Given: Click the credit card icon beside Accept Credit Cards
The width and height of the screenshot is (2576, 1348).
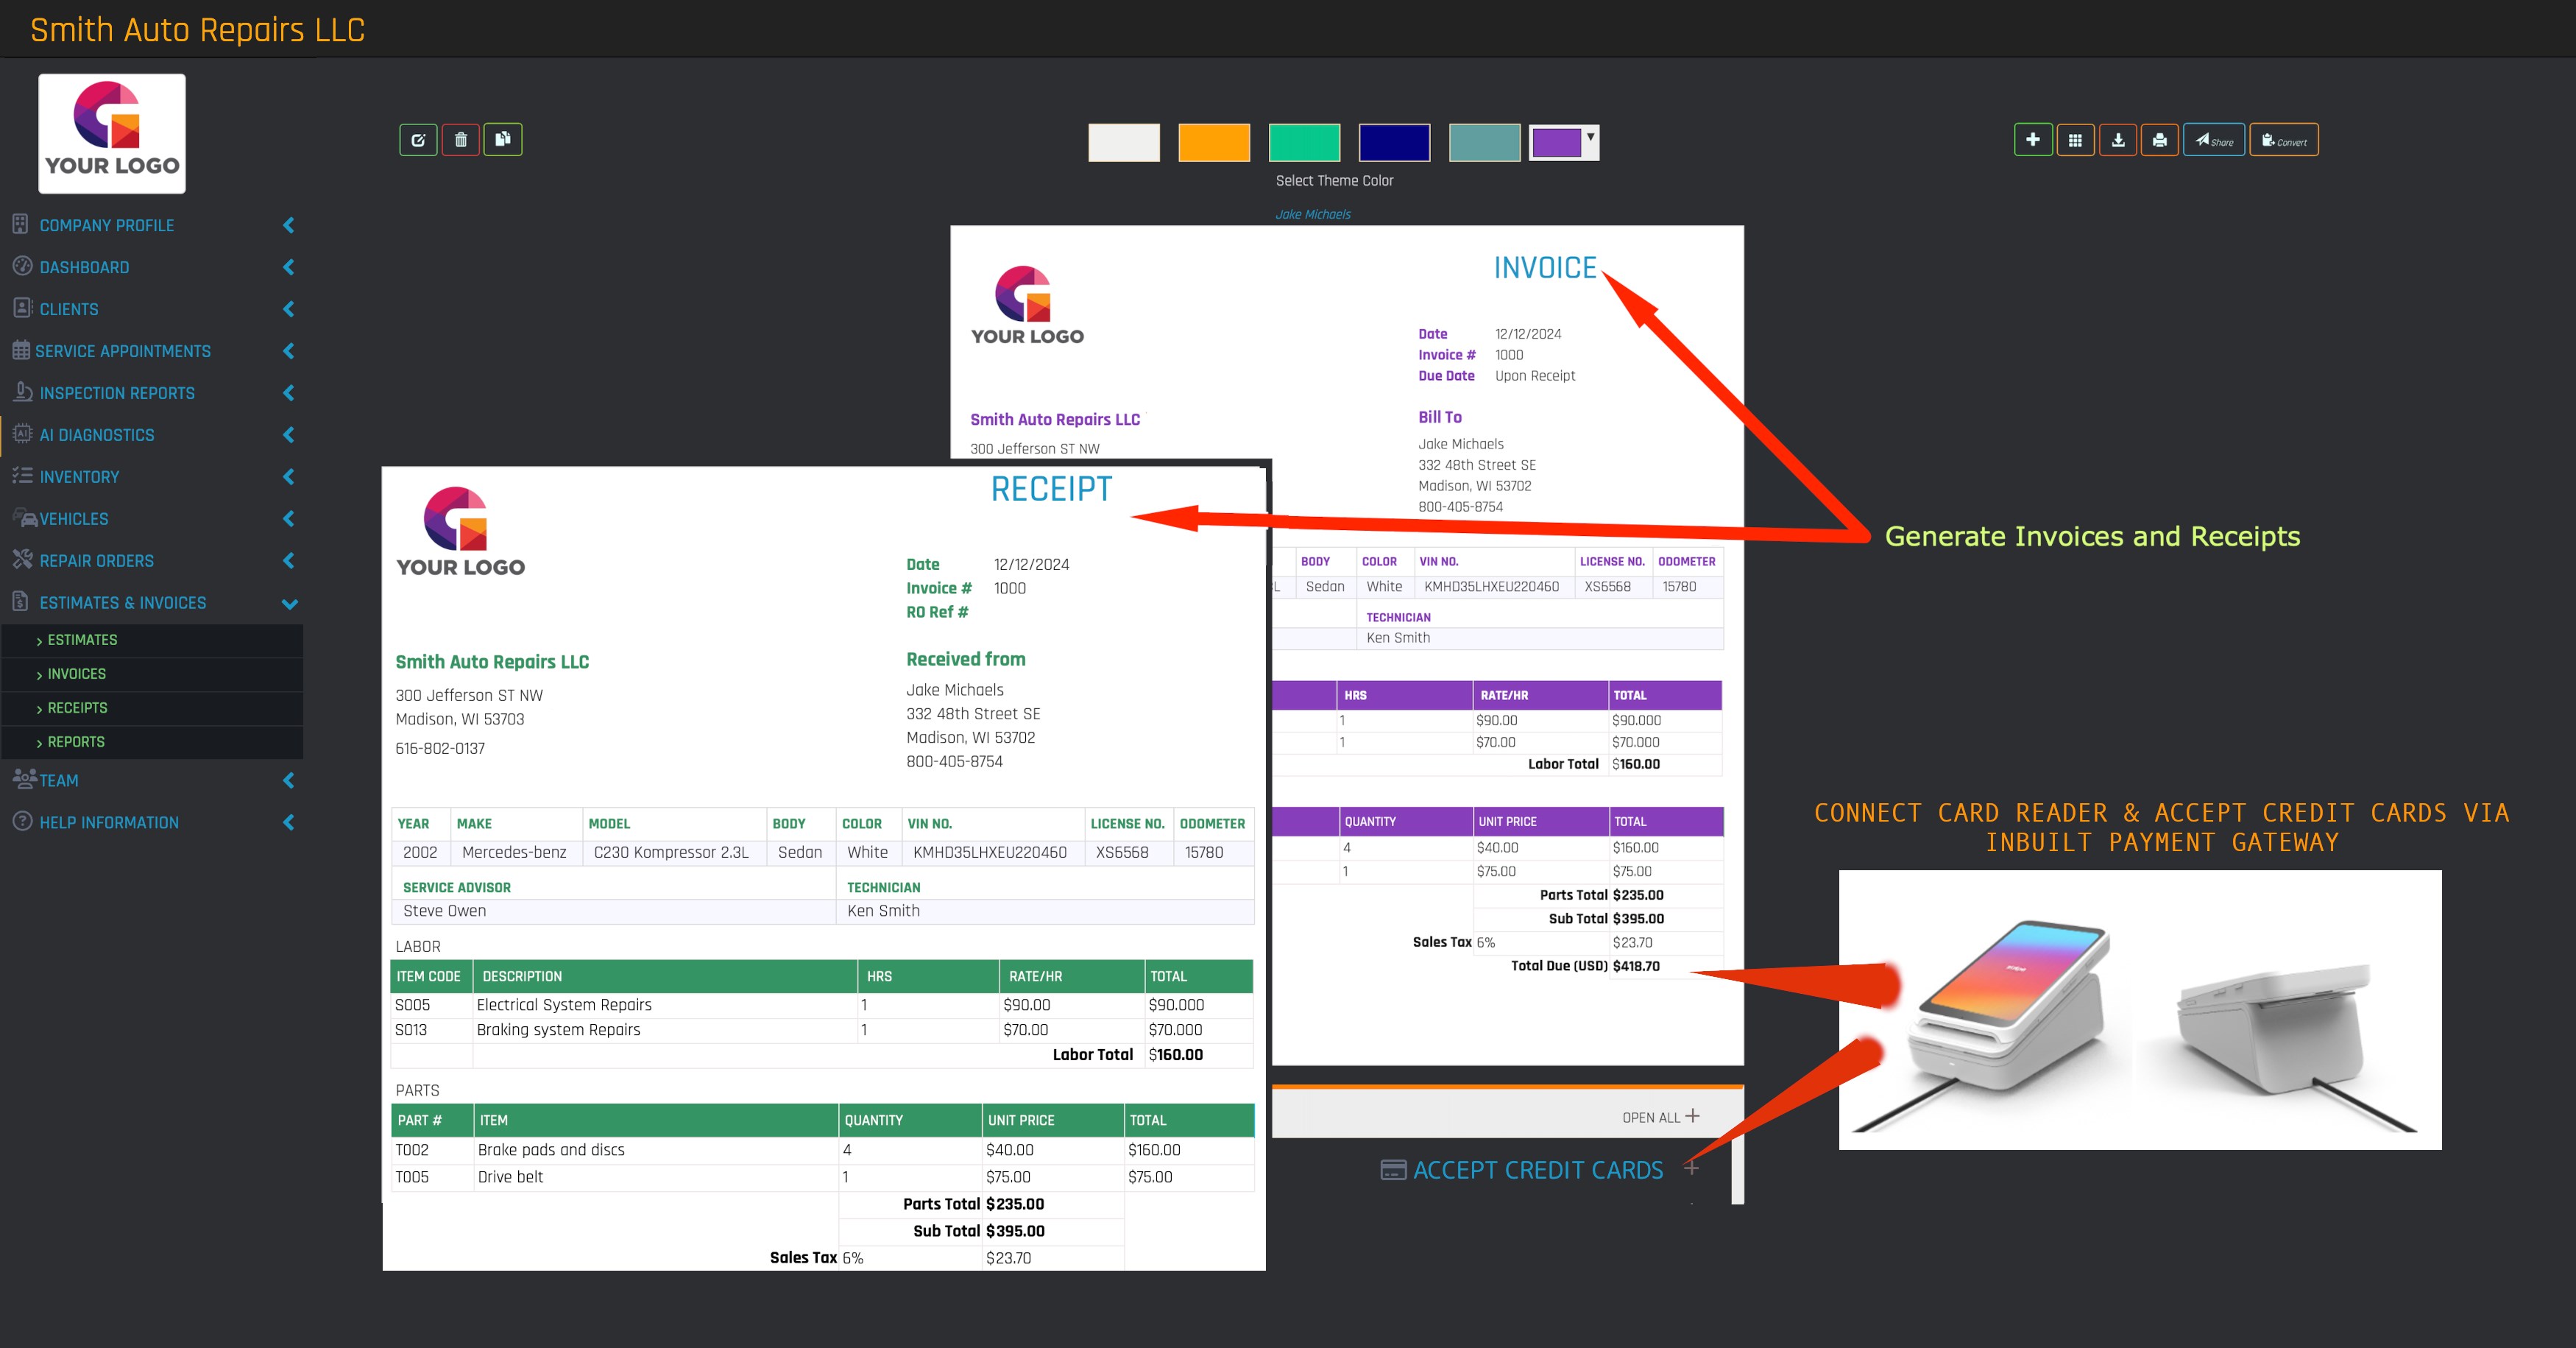Looking at the screenshot, I should click(1393, 1170).
